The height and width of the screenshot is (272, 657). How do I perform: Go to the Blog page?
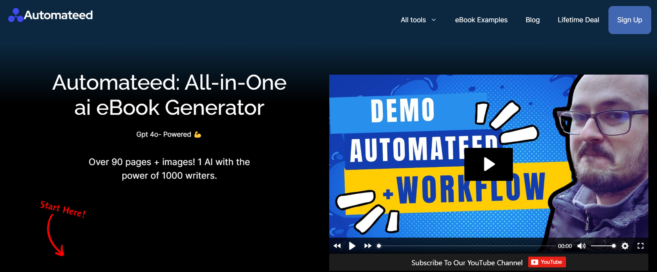532,20
